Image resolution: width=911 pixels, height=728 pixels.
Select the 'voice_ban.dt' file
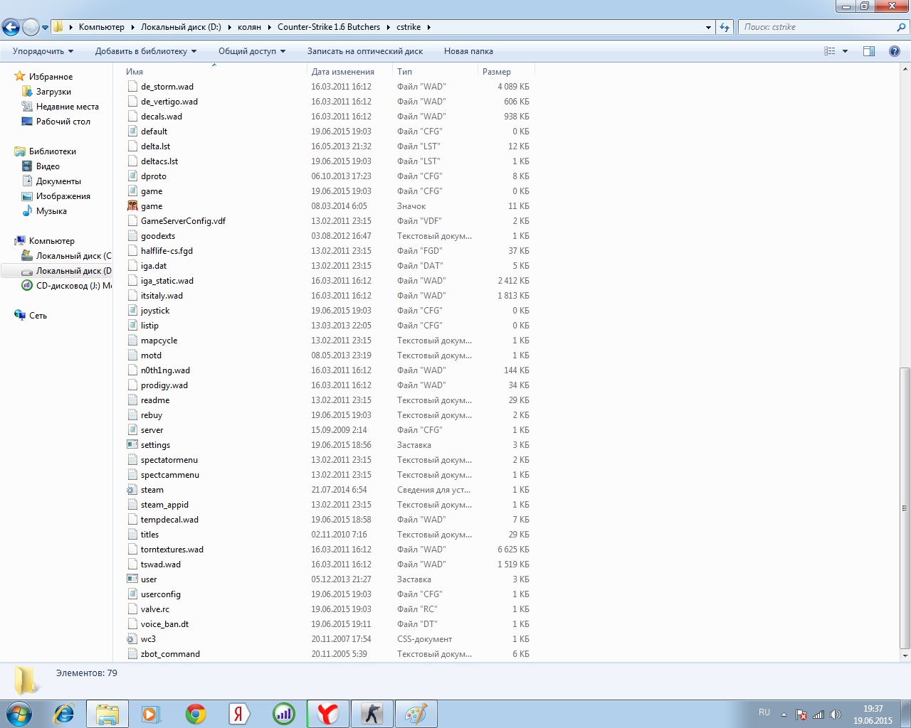click(x=164, y=624)
